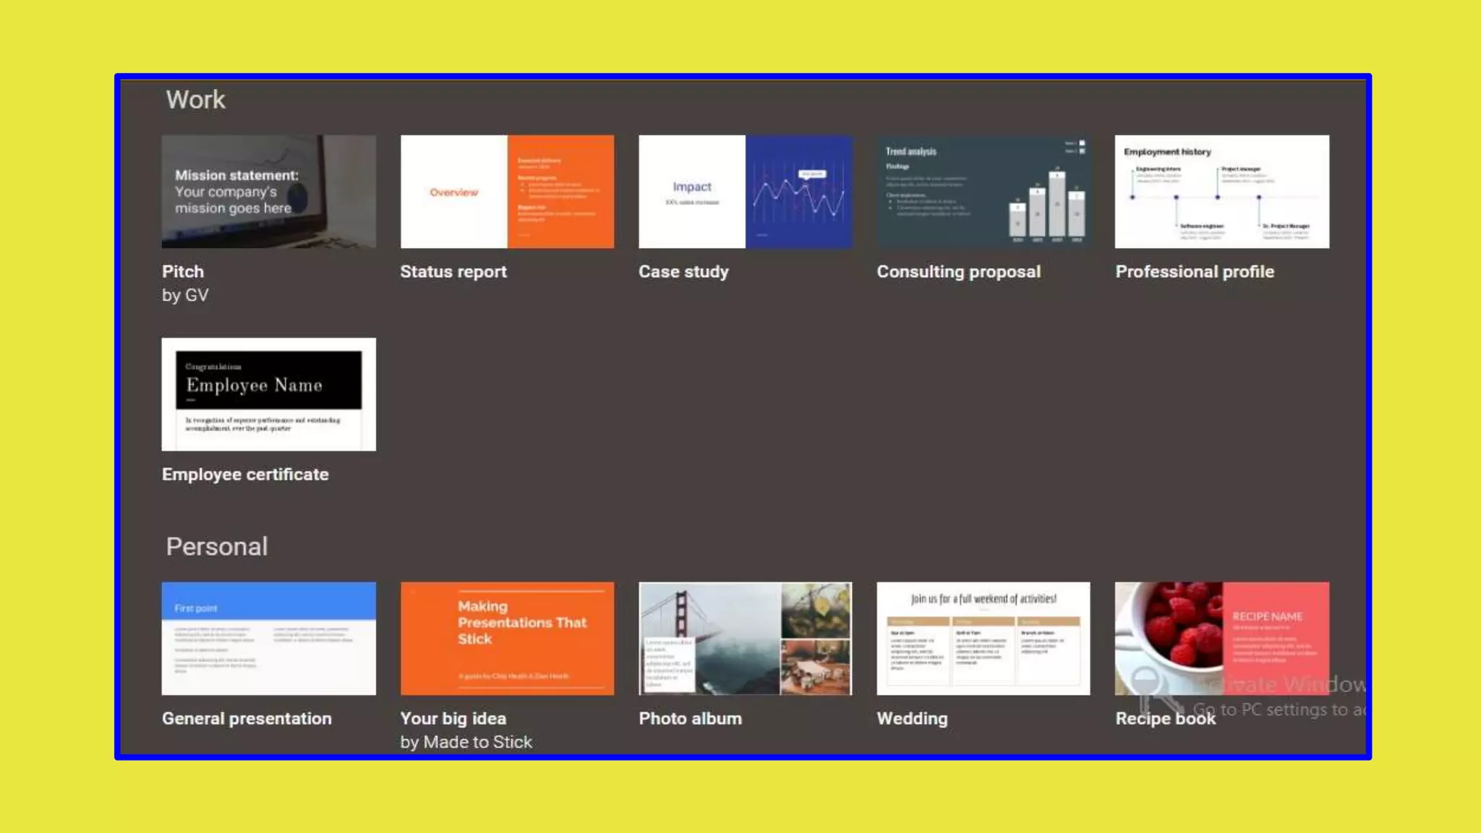Viewport: 1481px width, 833px height.
Task: Click the Professional profile title text
Action: click(x=1195, y=272)
